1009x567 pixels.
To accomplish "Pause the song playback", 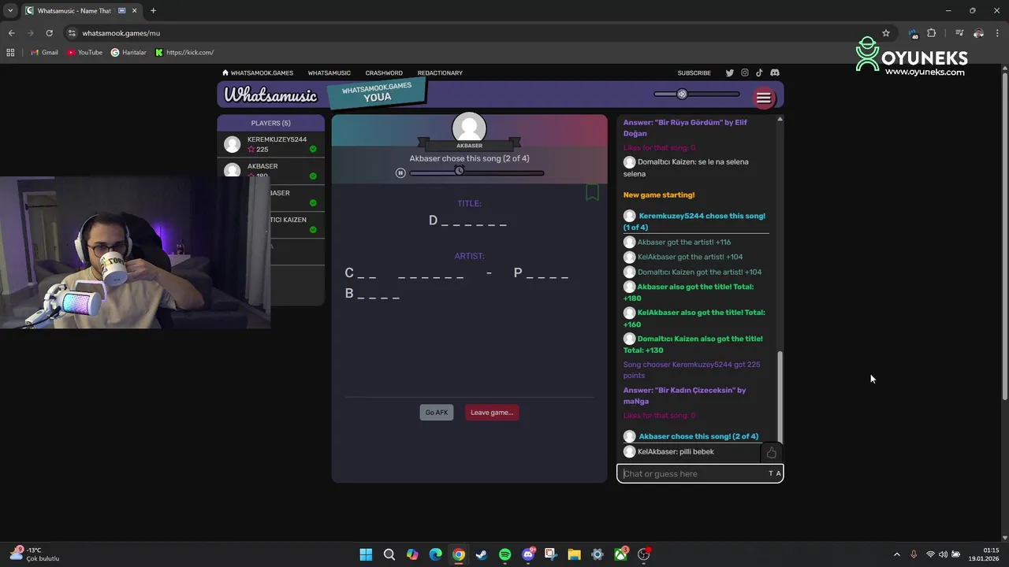I will click(x=400, y=172).
